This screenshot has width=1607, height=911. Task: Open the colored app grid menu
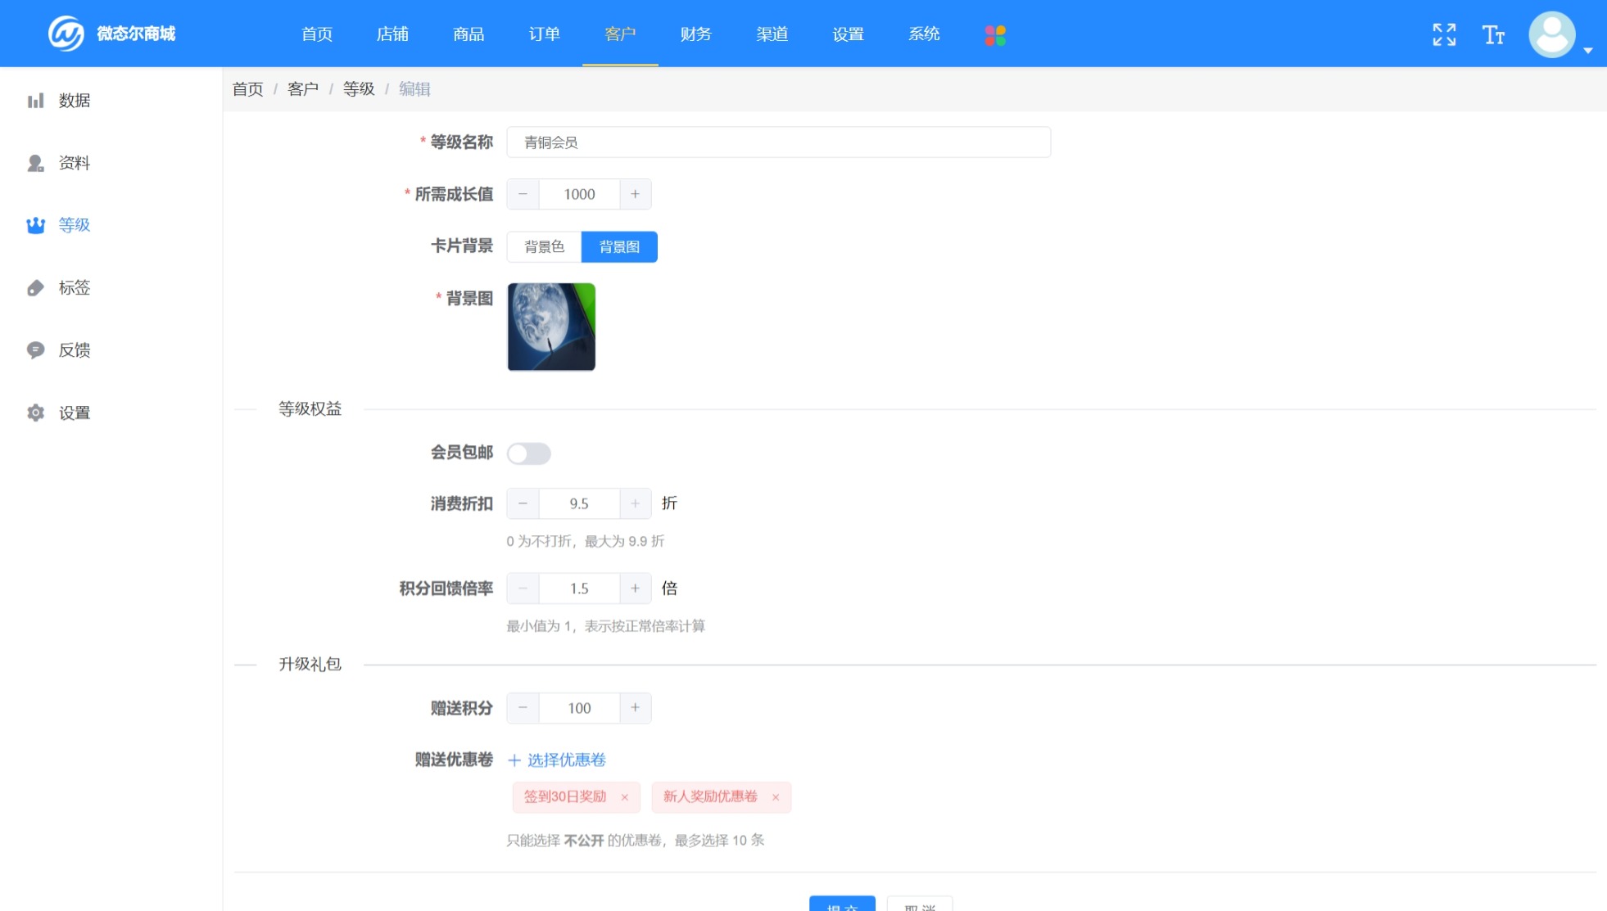click(995, 34)
